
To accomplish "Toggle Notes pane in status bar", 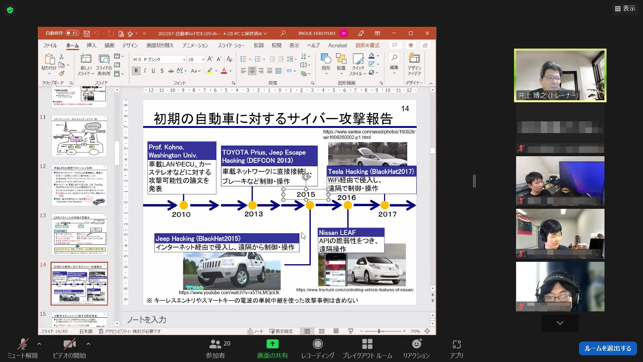I will pyautogui.click(x=255, y=331).
